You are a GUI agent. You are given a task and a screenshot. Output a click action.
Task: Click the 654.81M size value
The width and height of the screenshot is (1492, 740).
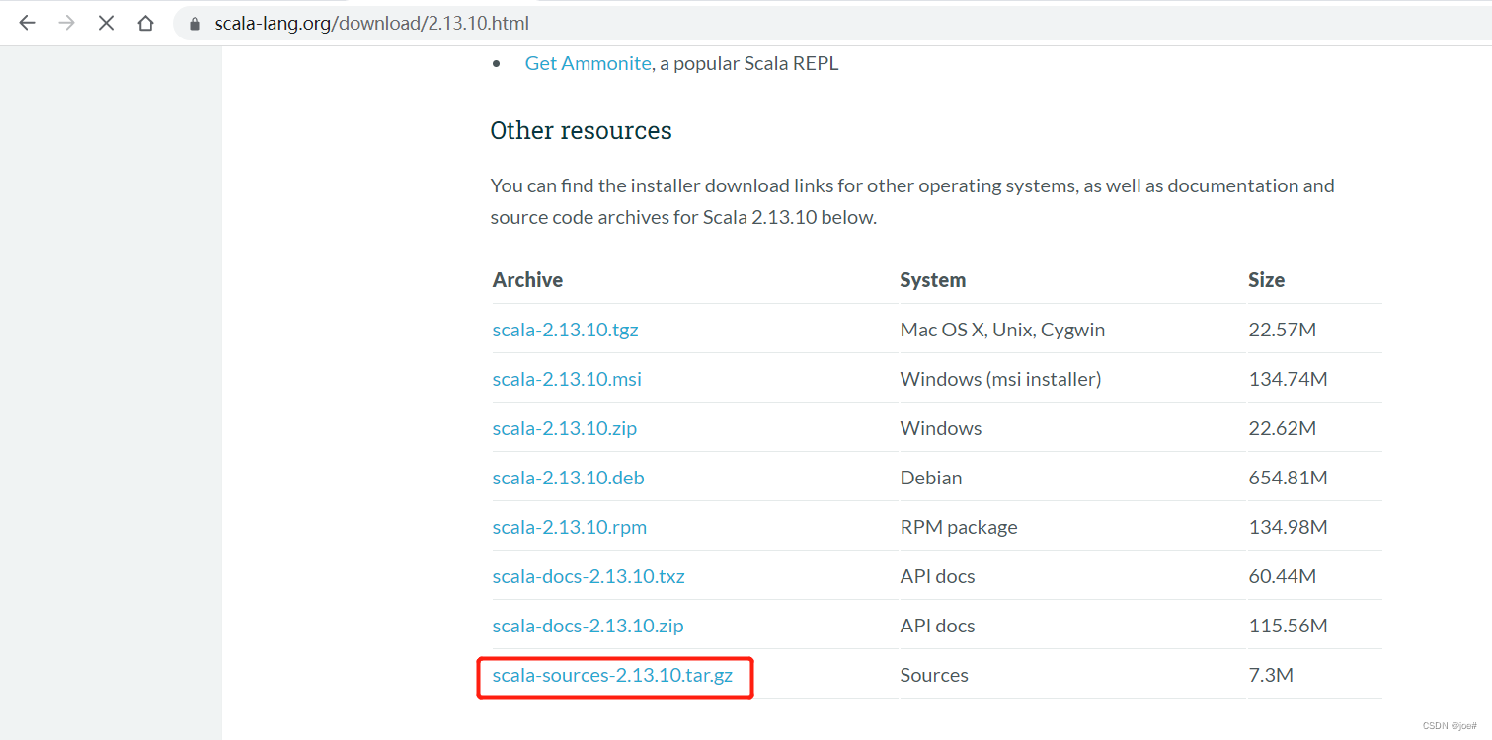click(x=1289, y=478)
